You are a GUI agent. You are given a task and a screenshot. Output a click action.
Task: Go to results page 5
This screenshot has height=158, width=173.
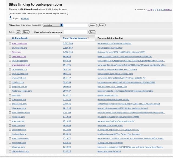click(x=154, y=9)
